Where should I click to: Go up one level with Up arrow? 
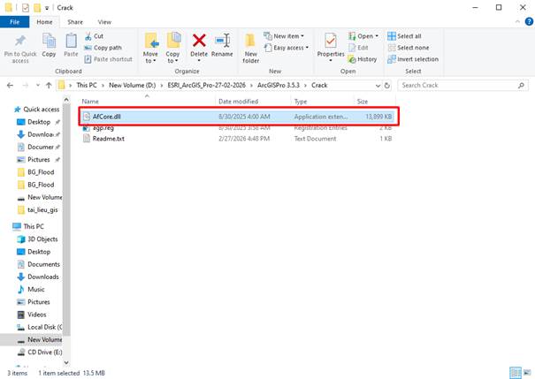click(44, 86)
